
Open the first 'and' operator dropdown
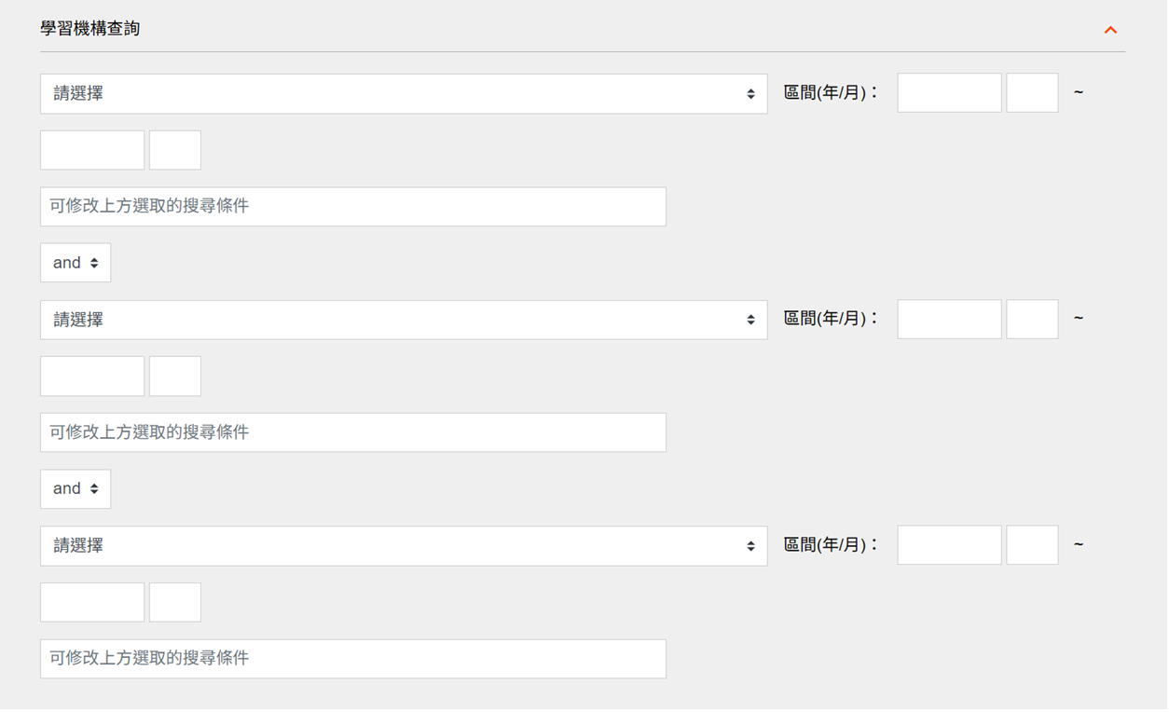coord(76,263)
